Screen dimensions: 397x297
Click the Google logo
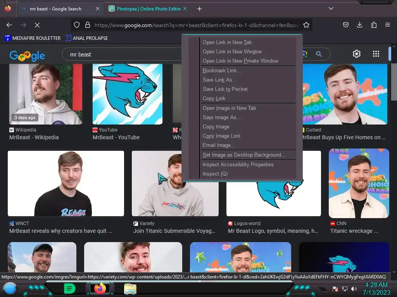(27, 56)
